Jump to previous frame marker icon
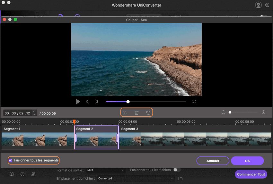This screenshot has height=184, width=273. (87, 102)
